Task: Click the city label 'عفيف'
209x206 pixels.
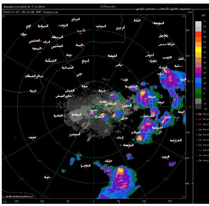Action: [x=32, y=137]
